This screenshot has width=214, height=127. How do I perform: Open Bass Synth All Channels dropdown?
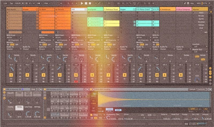(14, 40)
